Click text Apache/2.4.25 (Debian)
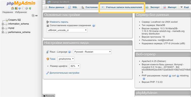Viewport: 191px width, 97px height. (x=154, y=61)
